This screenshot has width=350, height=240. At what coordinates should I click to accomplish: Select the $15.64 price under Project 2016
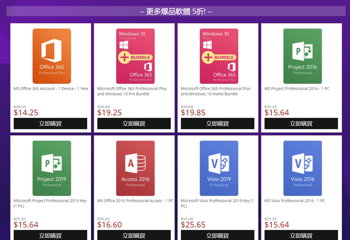click(277, 113)
